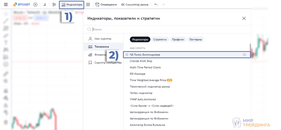The width and height of the screenshot is (281, 130).
Task: Click the Оповещения alerts button
Action: (106, 5)
